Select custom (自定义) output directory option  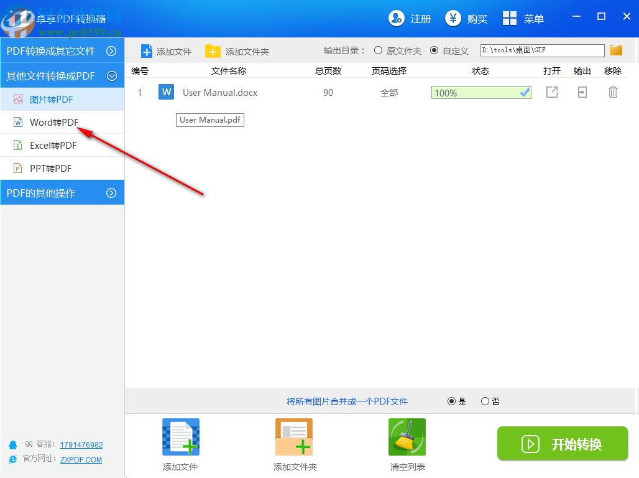click(434, 50)
